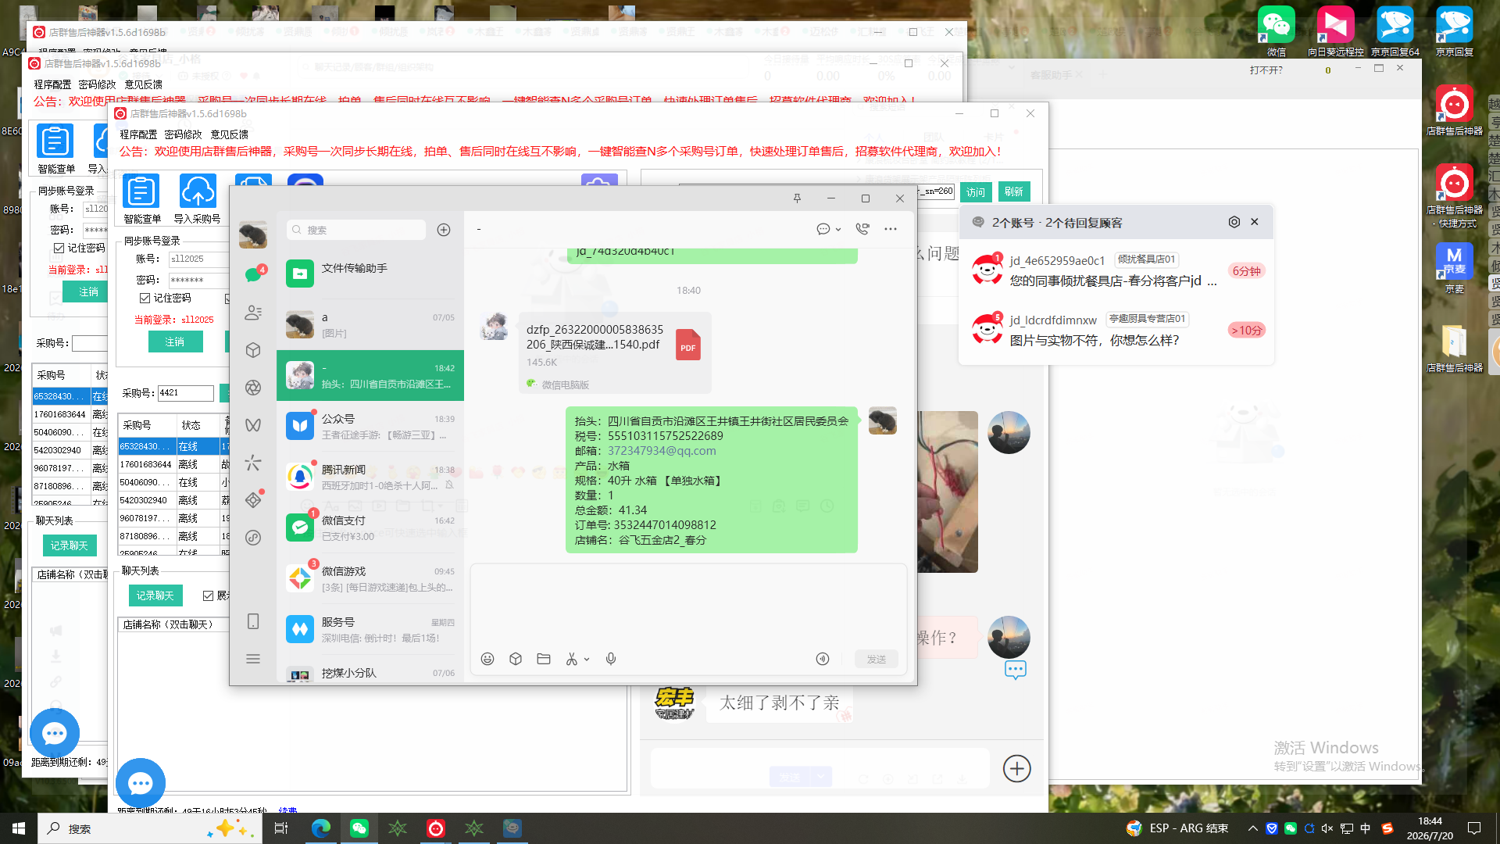The image size is (1500, 844).
Task: Open pending customer jd_4e652959ae0c1 conversation
Action: click(1116, 270)
